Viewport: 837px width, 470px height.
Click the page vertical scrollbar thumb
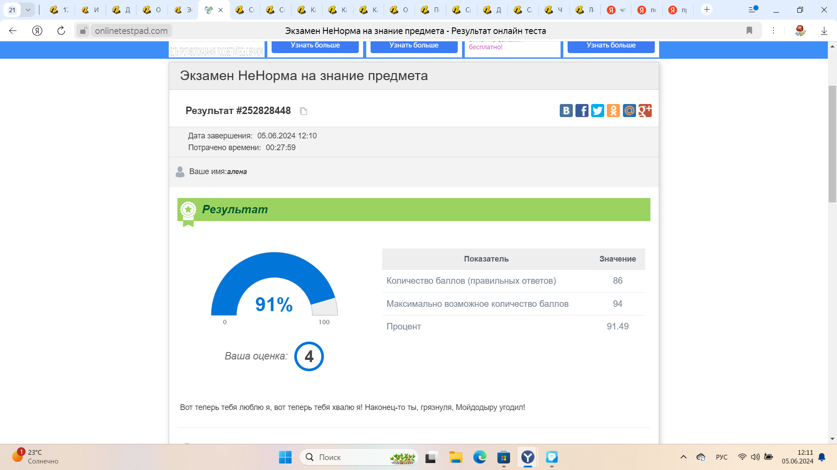pos(832,144)
